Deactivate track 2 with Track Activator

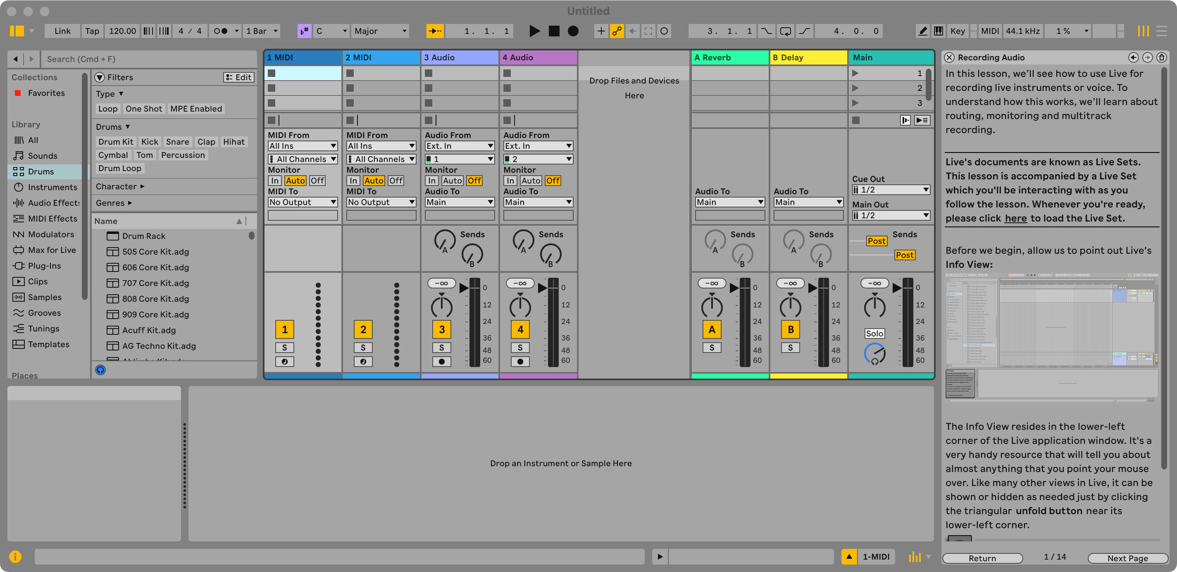coord(363,329)
